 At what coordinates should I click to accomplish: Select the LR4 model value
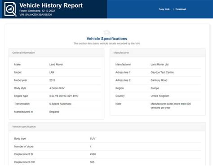(x=52, y=72)
